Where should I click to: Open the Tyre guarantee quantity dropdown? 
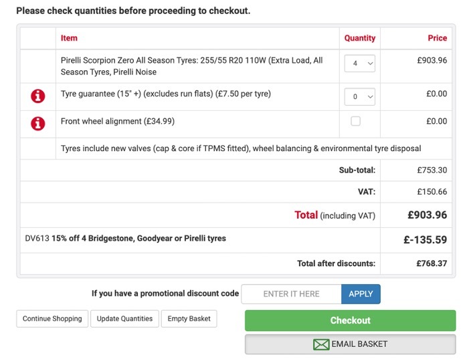tap(359, 97)
